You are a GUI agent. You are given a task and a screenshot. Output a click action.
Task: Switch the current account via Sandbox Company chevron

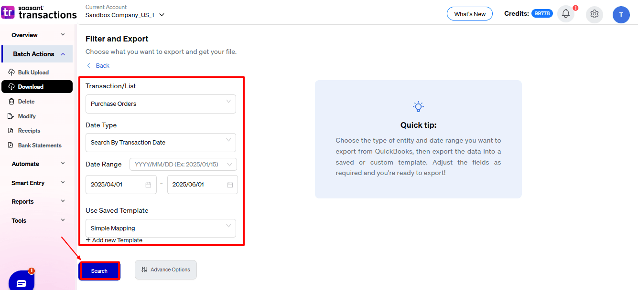(161, 15)
